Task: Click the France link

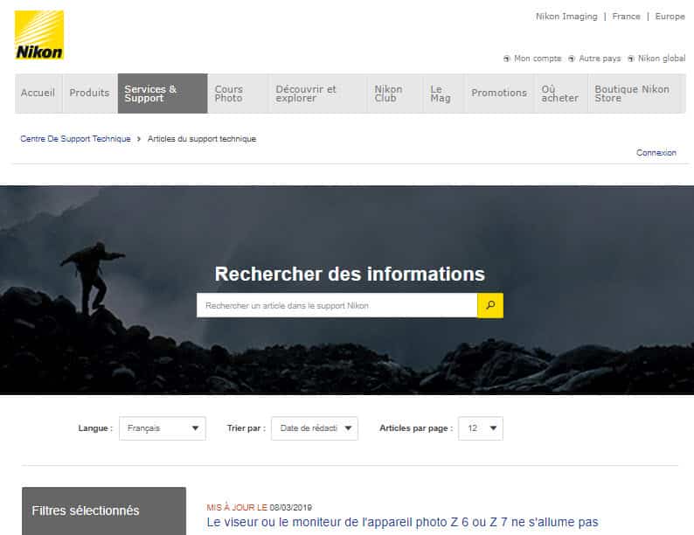Action: [x=627, y=17]
